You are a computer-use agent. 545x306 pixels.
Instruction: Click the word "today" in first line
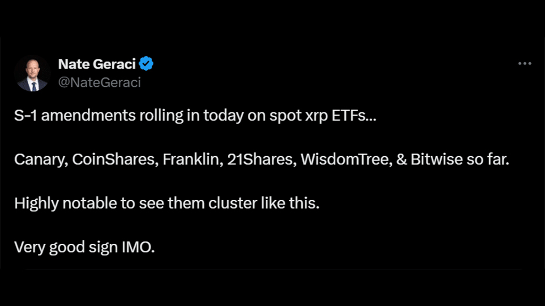point(224,116)
